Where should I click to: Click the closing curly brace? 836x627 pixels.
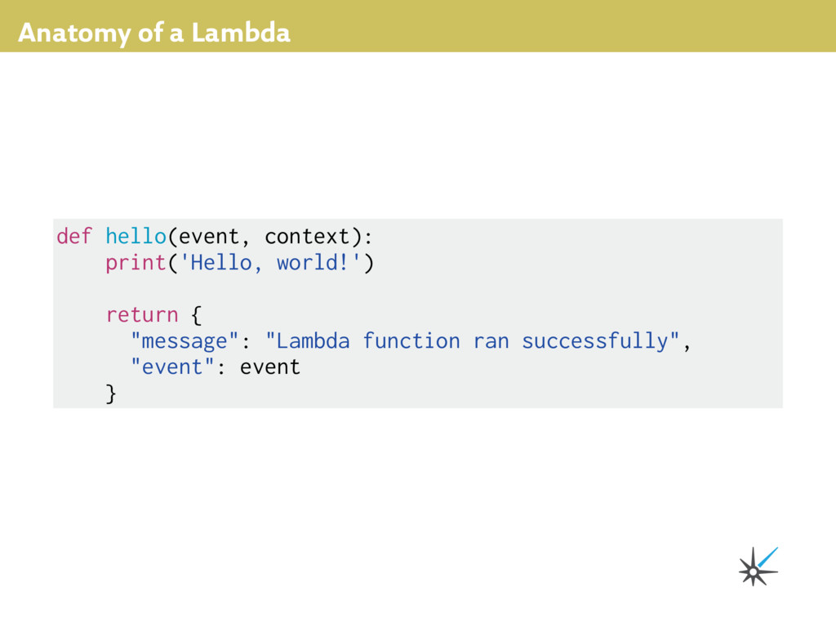pyautogui.click(x=111, y=394)
